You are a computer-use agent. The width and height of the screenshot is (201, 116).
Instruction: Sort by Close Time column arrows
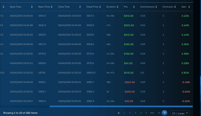tap(80, 7)
